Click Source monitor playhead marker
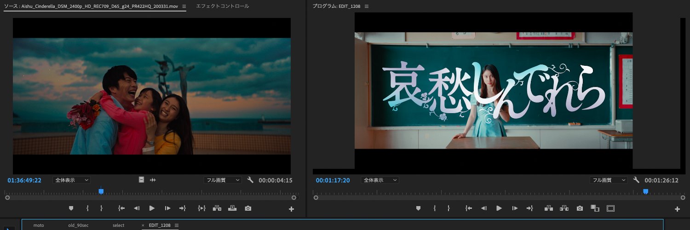Screen dimensions: 690x230 pos(101,191)
